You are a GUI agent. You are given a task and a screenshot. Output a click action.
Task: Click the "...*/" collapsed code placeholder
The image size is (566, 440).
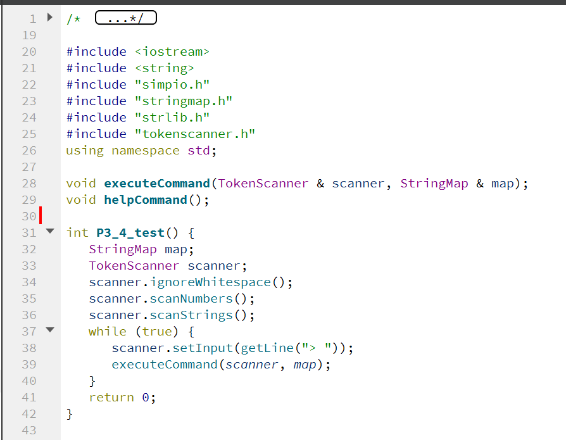[x=125, y=18]
